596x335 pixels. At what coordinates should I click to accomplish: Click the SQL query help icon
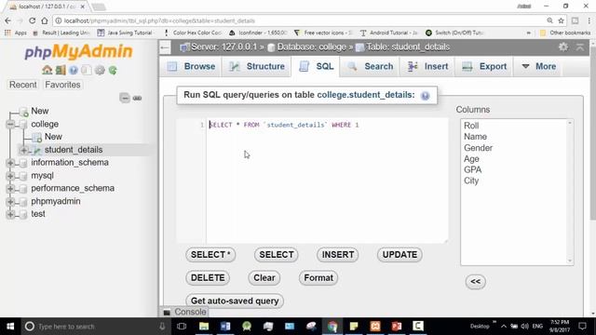coord(425,95)
